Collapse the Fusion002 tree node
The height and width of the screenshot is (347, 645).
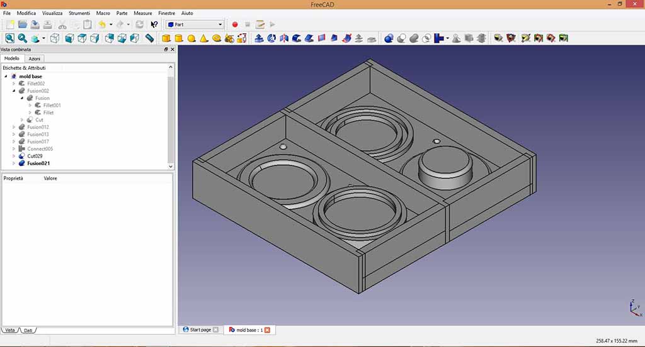point(14,91)
